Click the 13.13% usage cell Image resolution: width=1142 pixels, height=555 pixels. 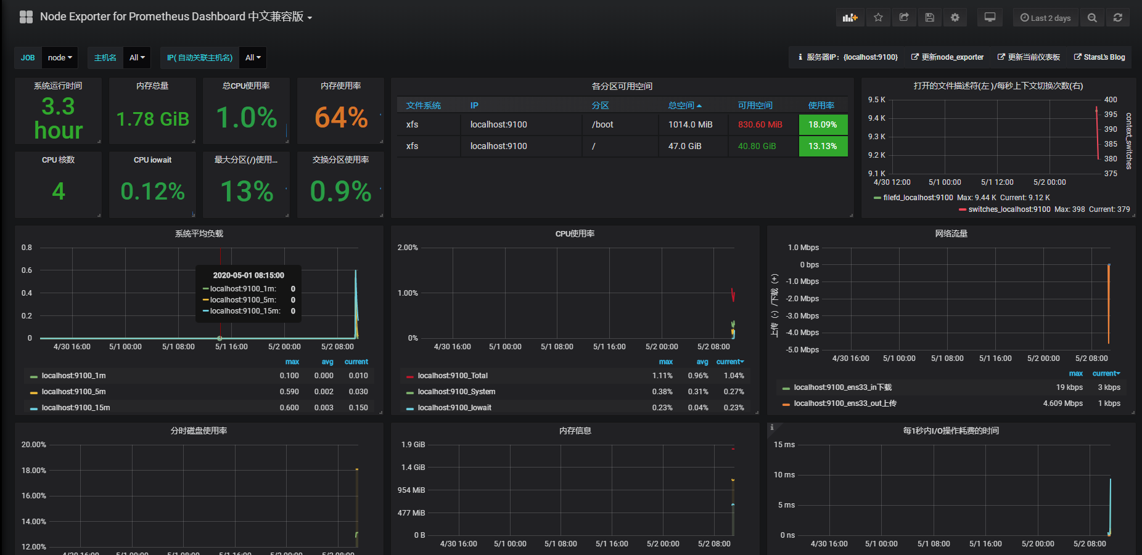(823, 146)
